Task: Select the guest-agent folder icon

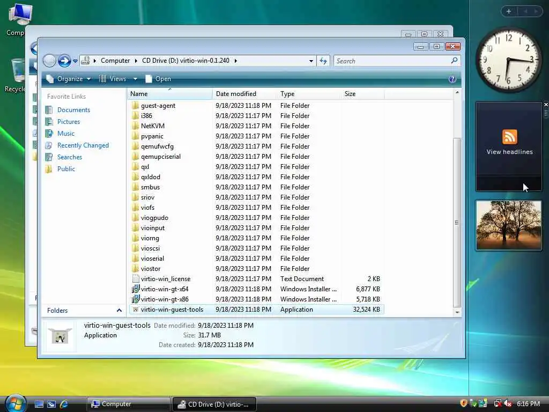Action: (136, 106)
